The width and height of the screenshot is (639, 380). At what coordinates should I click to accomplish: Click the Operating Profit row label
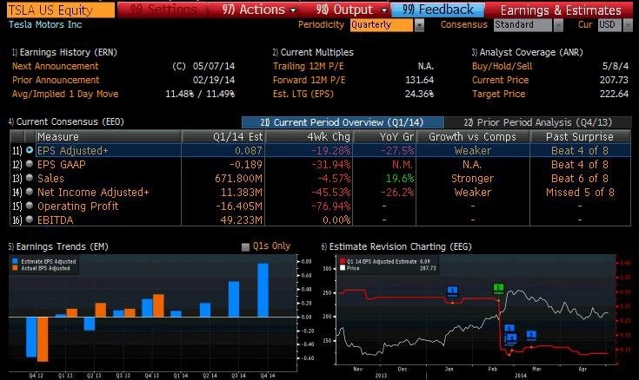78,206
